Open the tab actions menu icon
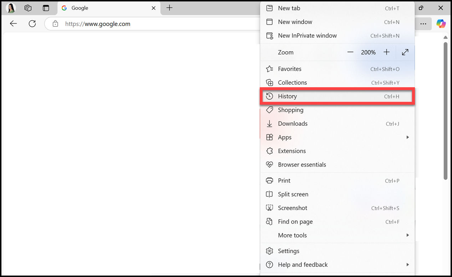 tap(46, 8)
